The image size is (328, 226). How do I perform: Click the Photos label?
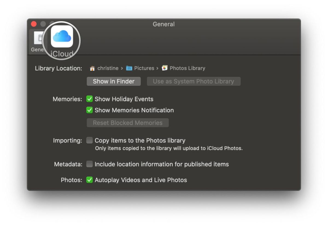click(x=71, y=180)
